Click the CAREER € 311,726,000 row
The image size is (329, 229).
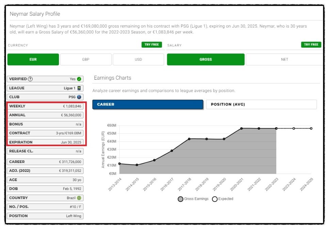(45, 162)
